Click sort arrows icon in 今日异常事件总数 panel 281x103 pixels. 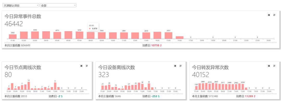(274, 15)
